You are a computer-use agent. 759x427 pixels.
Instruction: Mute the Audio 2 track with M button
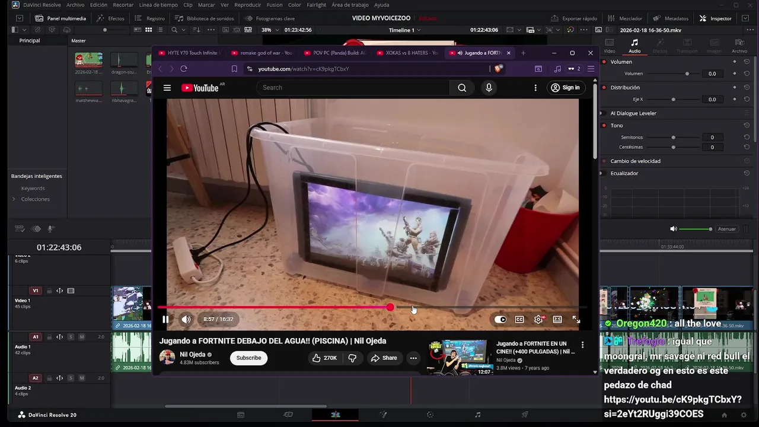(x=82, y=378)
